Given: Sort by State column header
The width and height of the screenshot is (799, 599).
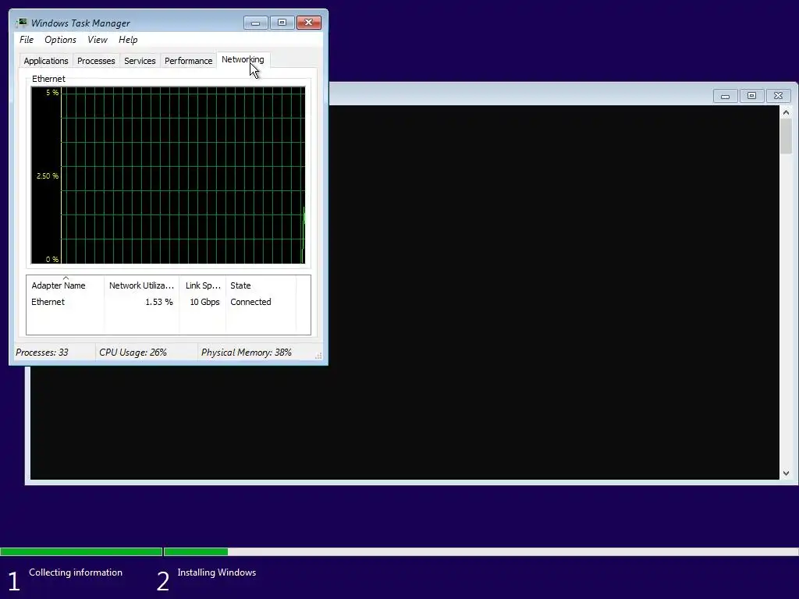Looking at the screenshot, I should click(x=261, y=285).
